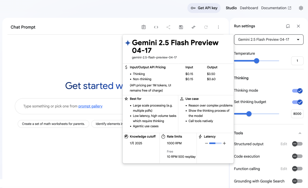Open the Get code icon
The height and width of the screenshot is (188, 308).
tap(156, 27)
